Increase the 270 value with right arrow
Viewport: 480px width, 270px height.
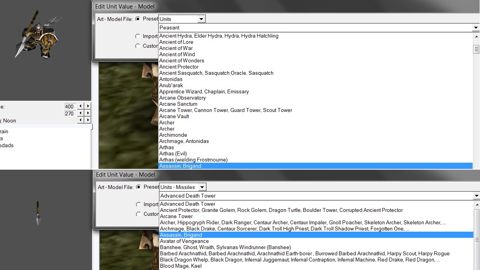point(88,113)
